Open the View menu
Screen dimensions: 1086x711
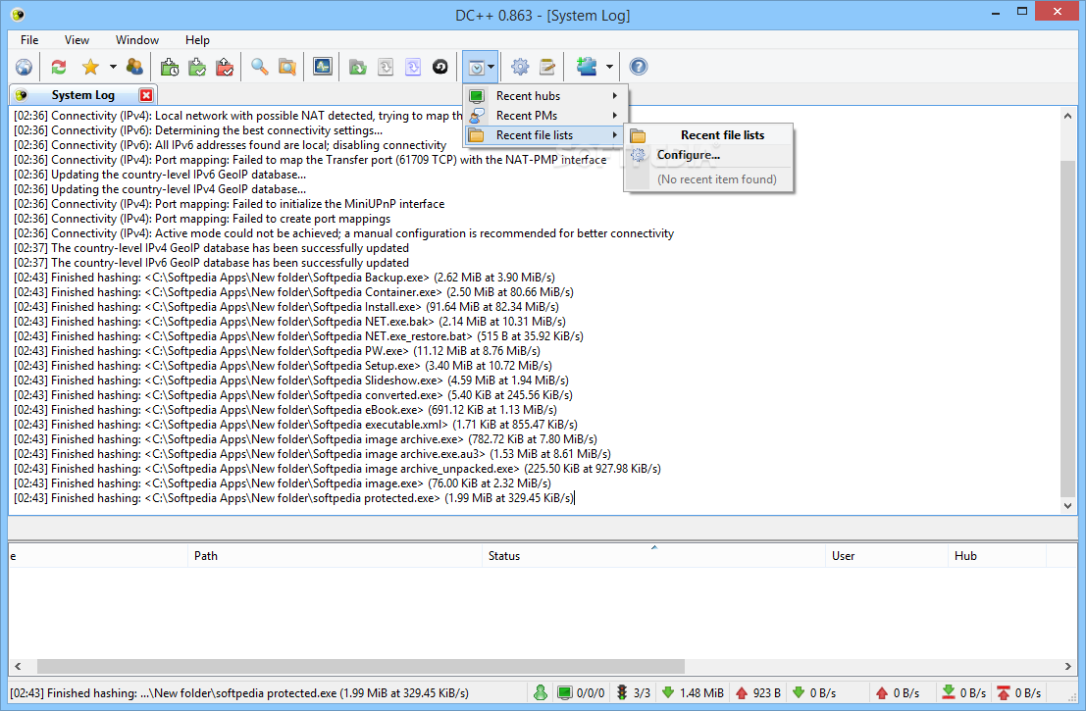coord(77,40)
